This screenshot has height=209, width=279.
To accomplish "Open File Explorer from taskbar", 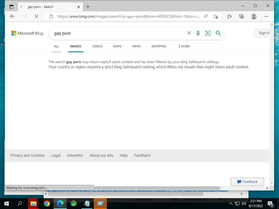I will 33,204.
